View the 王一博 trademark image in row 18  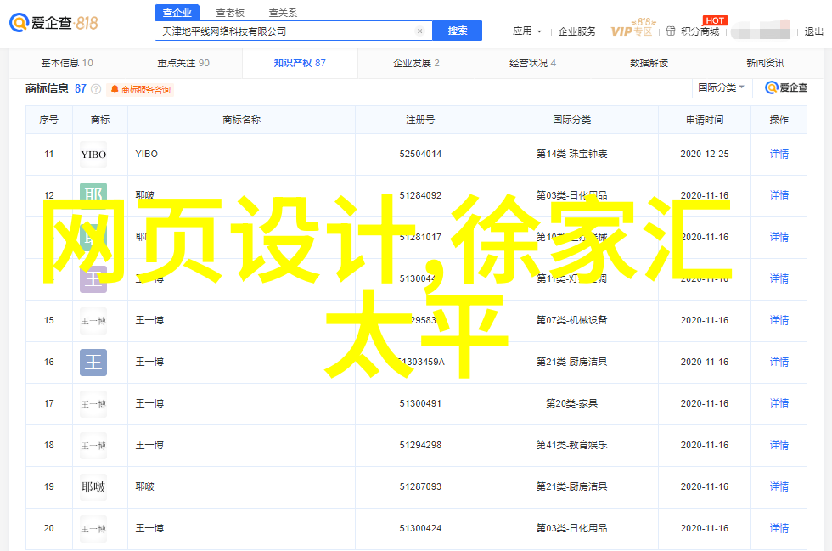(93, 446)
